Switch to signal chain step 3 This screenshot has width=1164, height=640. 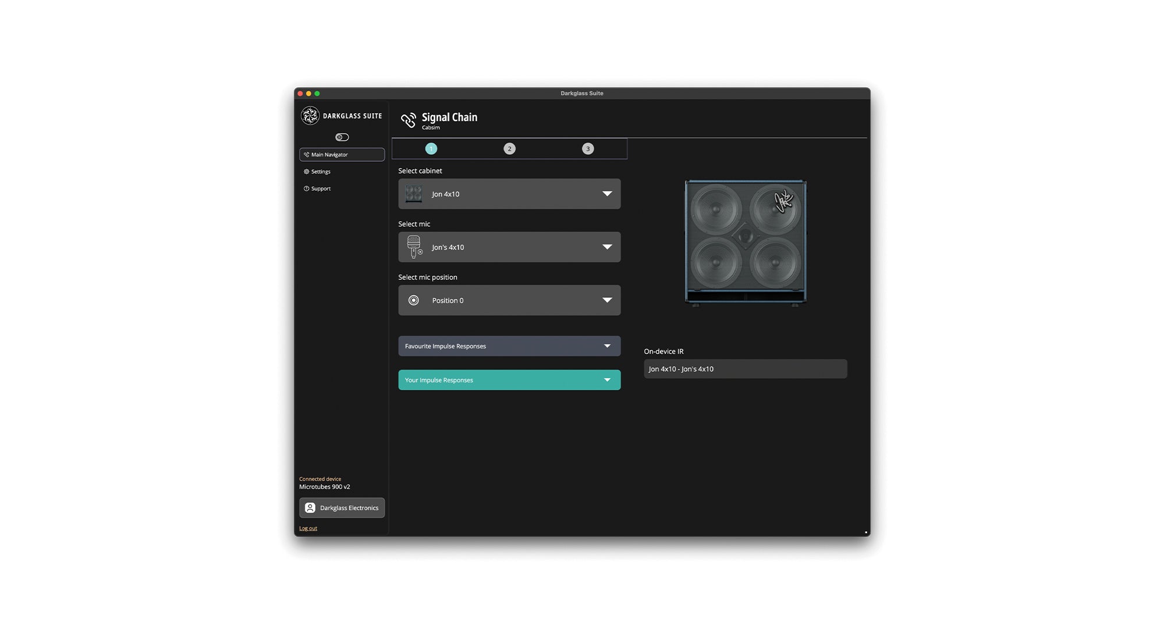[x=588, y=149]
